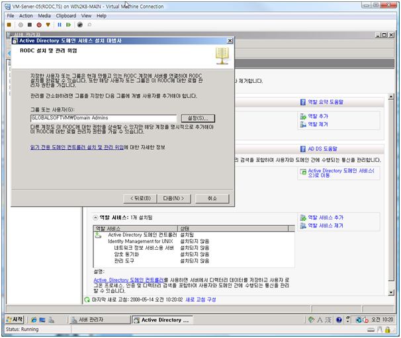Click the Turn Off square toolbar icon
This screenshot has height=338, width=401.
(x=30, y=25)
